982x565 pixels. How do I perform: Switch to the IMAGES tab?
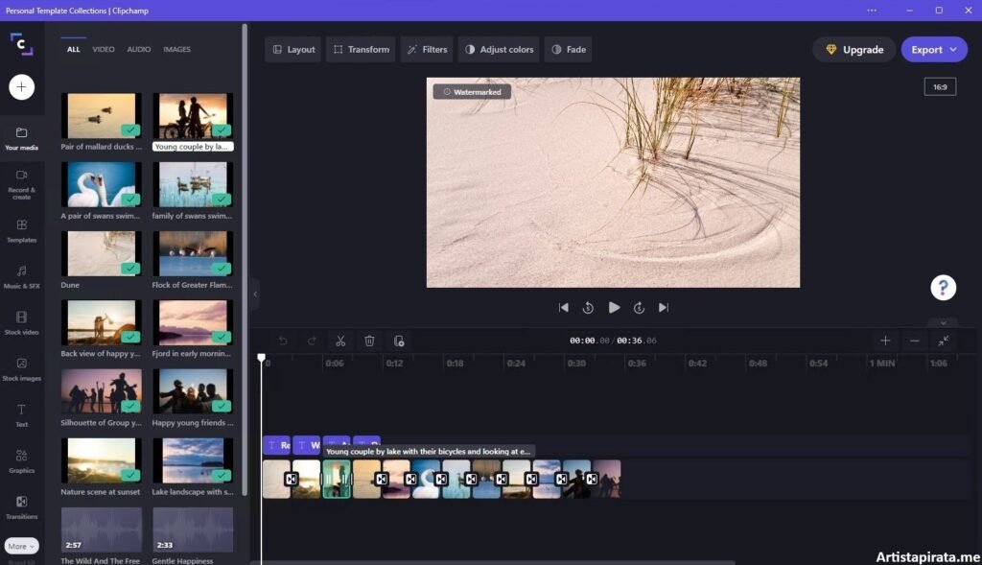point(176,49)
